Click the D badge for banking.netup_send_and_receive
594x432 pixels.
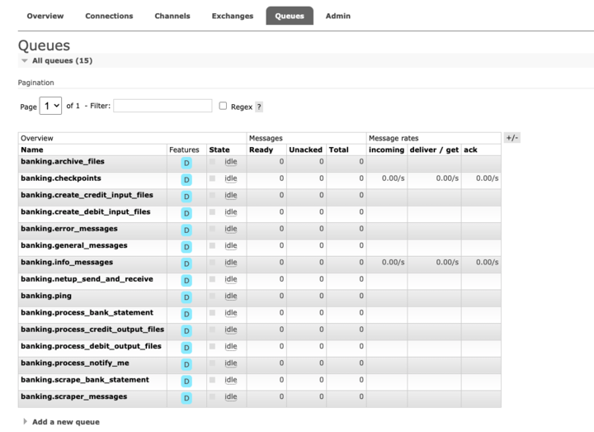tap(186, 281)
